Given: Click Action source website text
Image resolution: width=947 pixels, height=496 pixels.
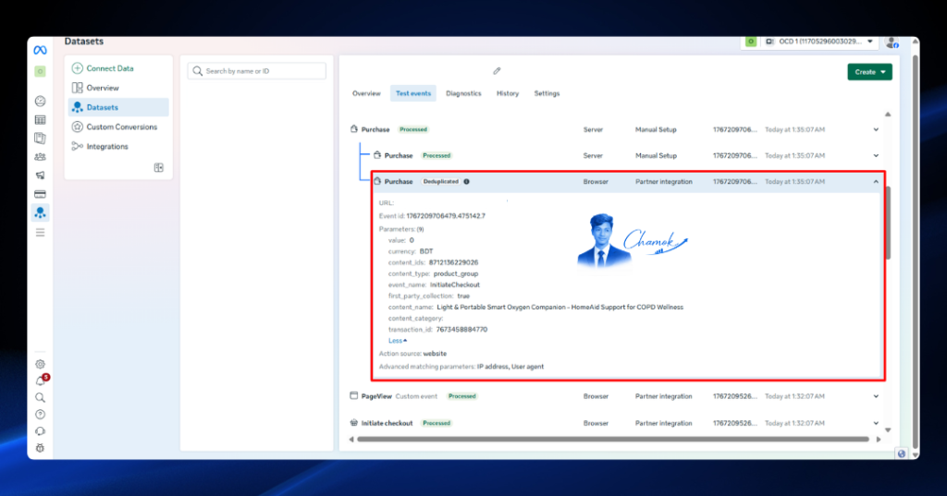Looking at the screenshot, I should (x=412, y=354).
